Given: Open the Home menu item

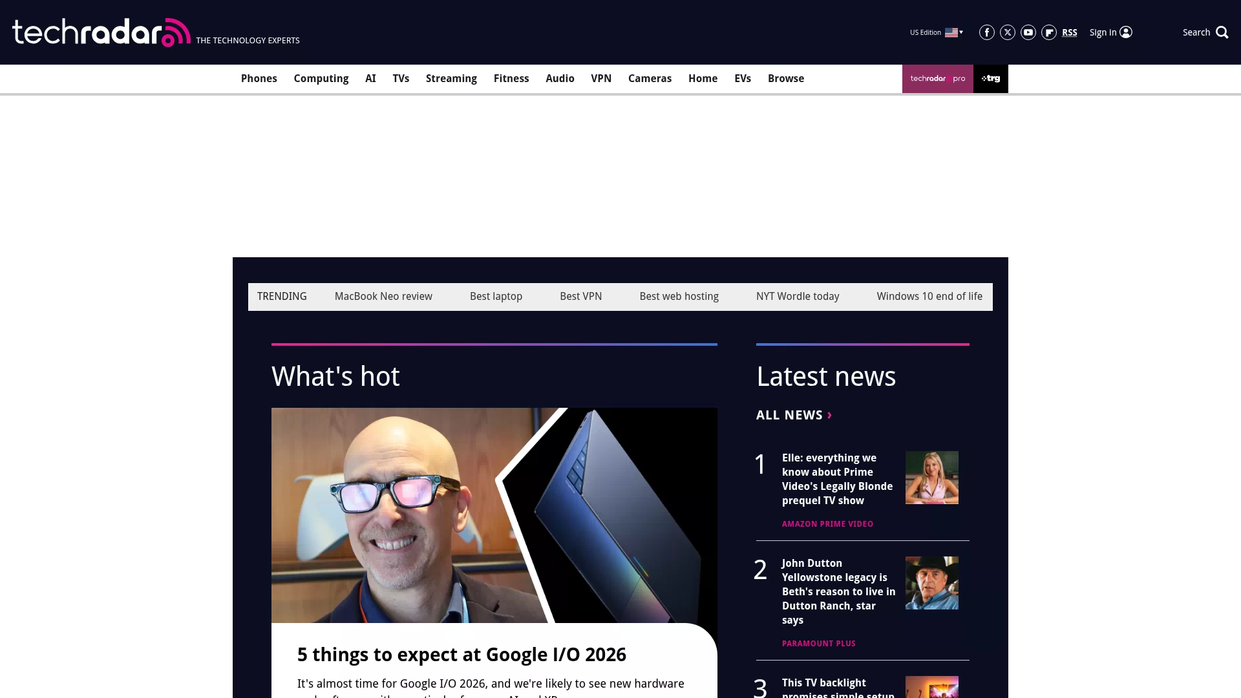Looking at the screenshot, I should [x=703, y=79].
